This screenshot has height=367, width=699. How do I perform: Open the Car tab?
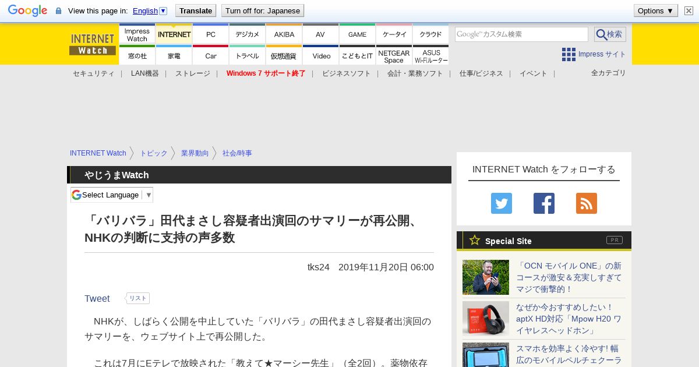(210, 55)
